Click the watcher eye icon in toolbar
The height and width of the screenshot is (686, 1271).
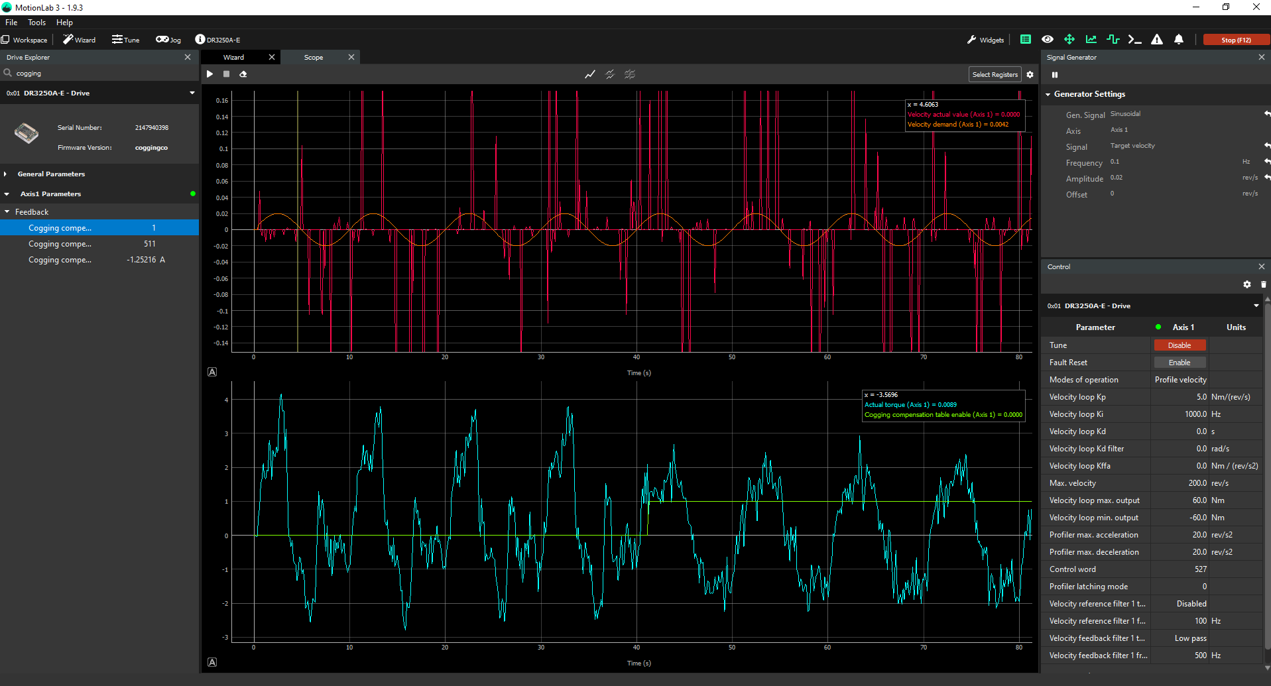coord(1048,39)
